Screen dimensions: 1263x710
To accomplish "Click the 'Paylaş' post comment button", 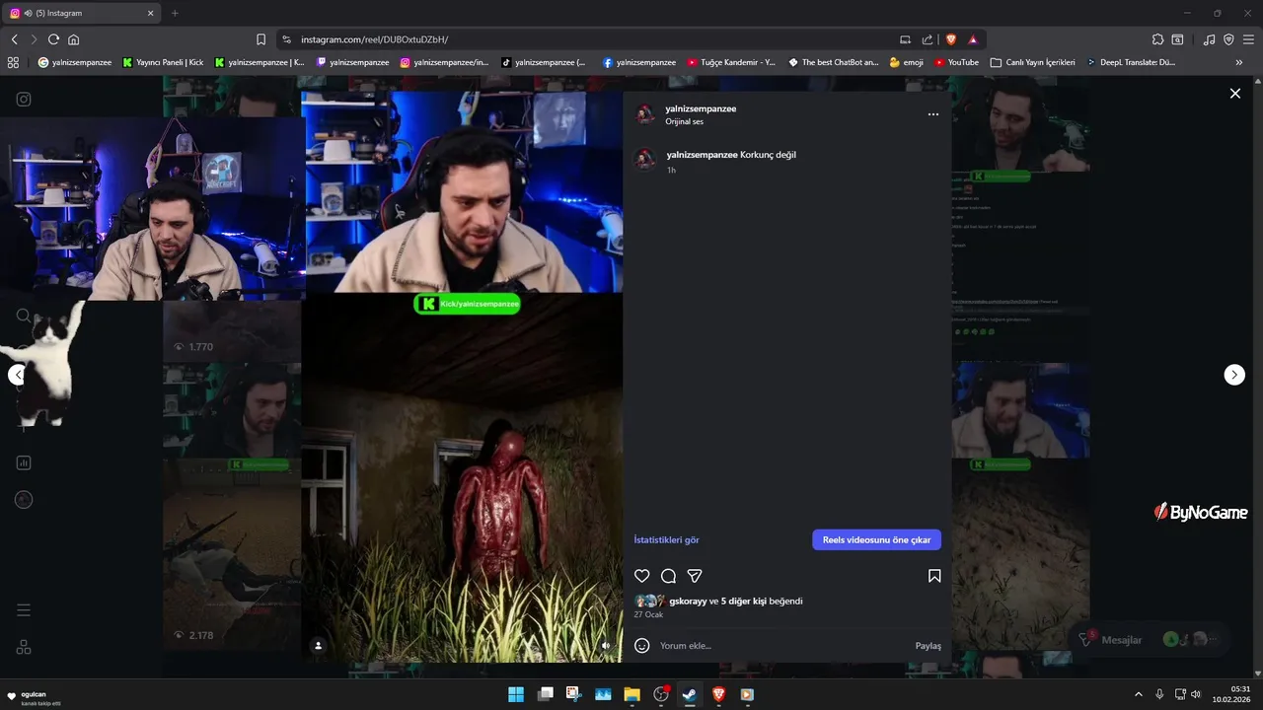I will pyautogui.click(x=929, y=646).
